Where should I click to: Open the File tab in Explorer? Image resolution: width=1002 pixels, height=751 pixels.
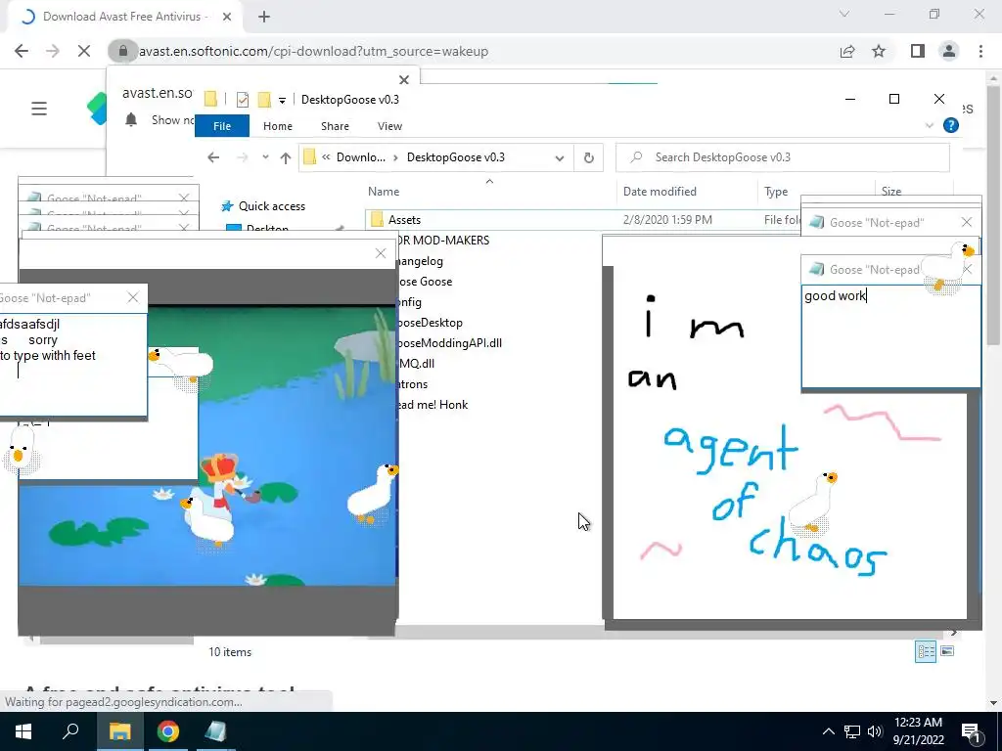click(222, 126)
